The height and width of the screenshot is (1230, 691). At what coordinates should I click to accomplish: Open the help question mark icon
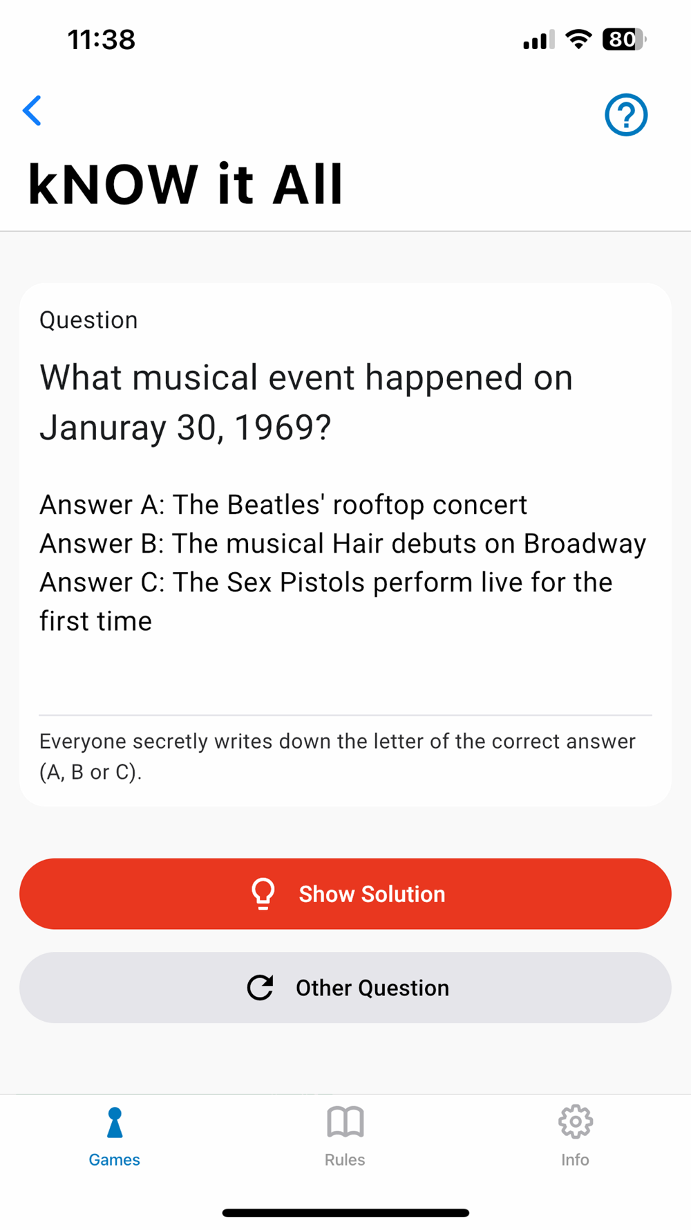pyautogui.click(x=626, y=115)
